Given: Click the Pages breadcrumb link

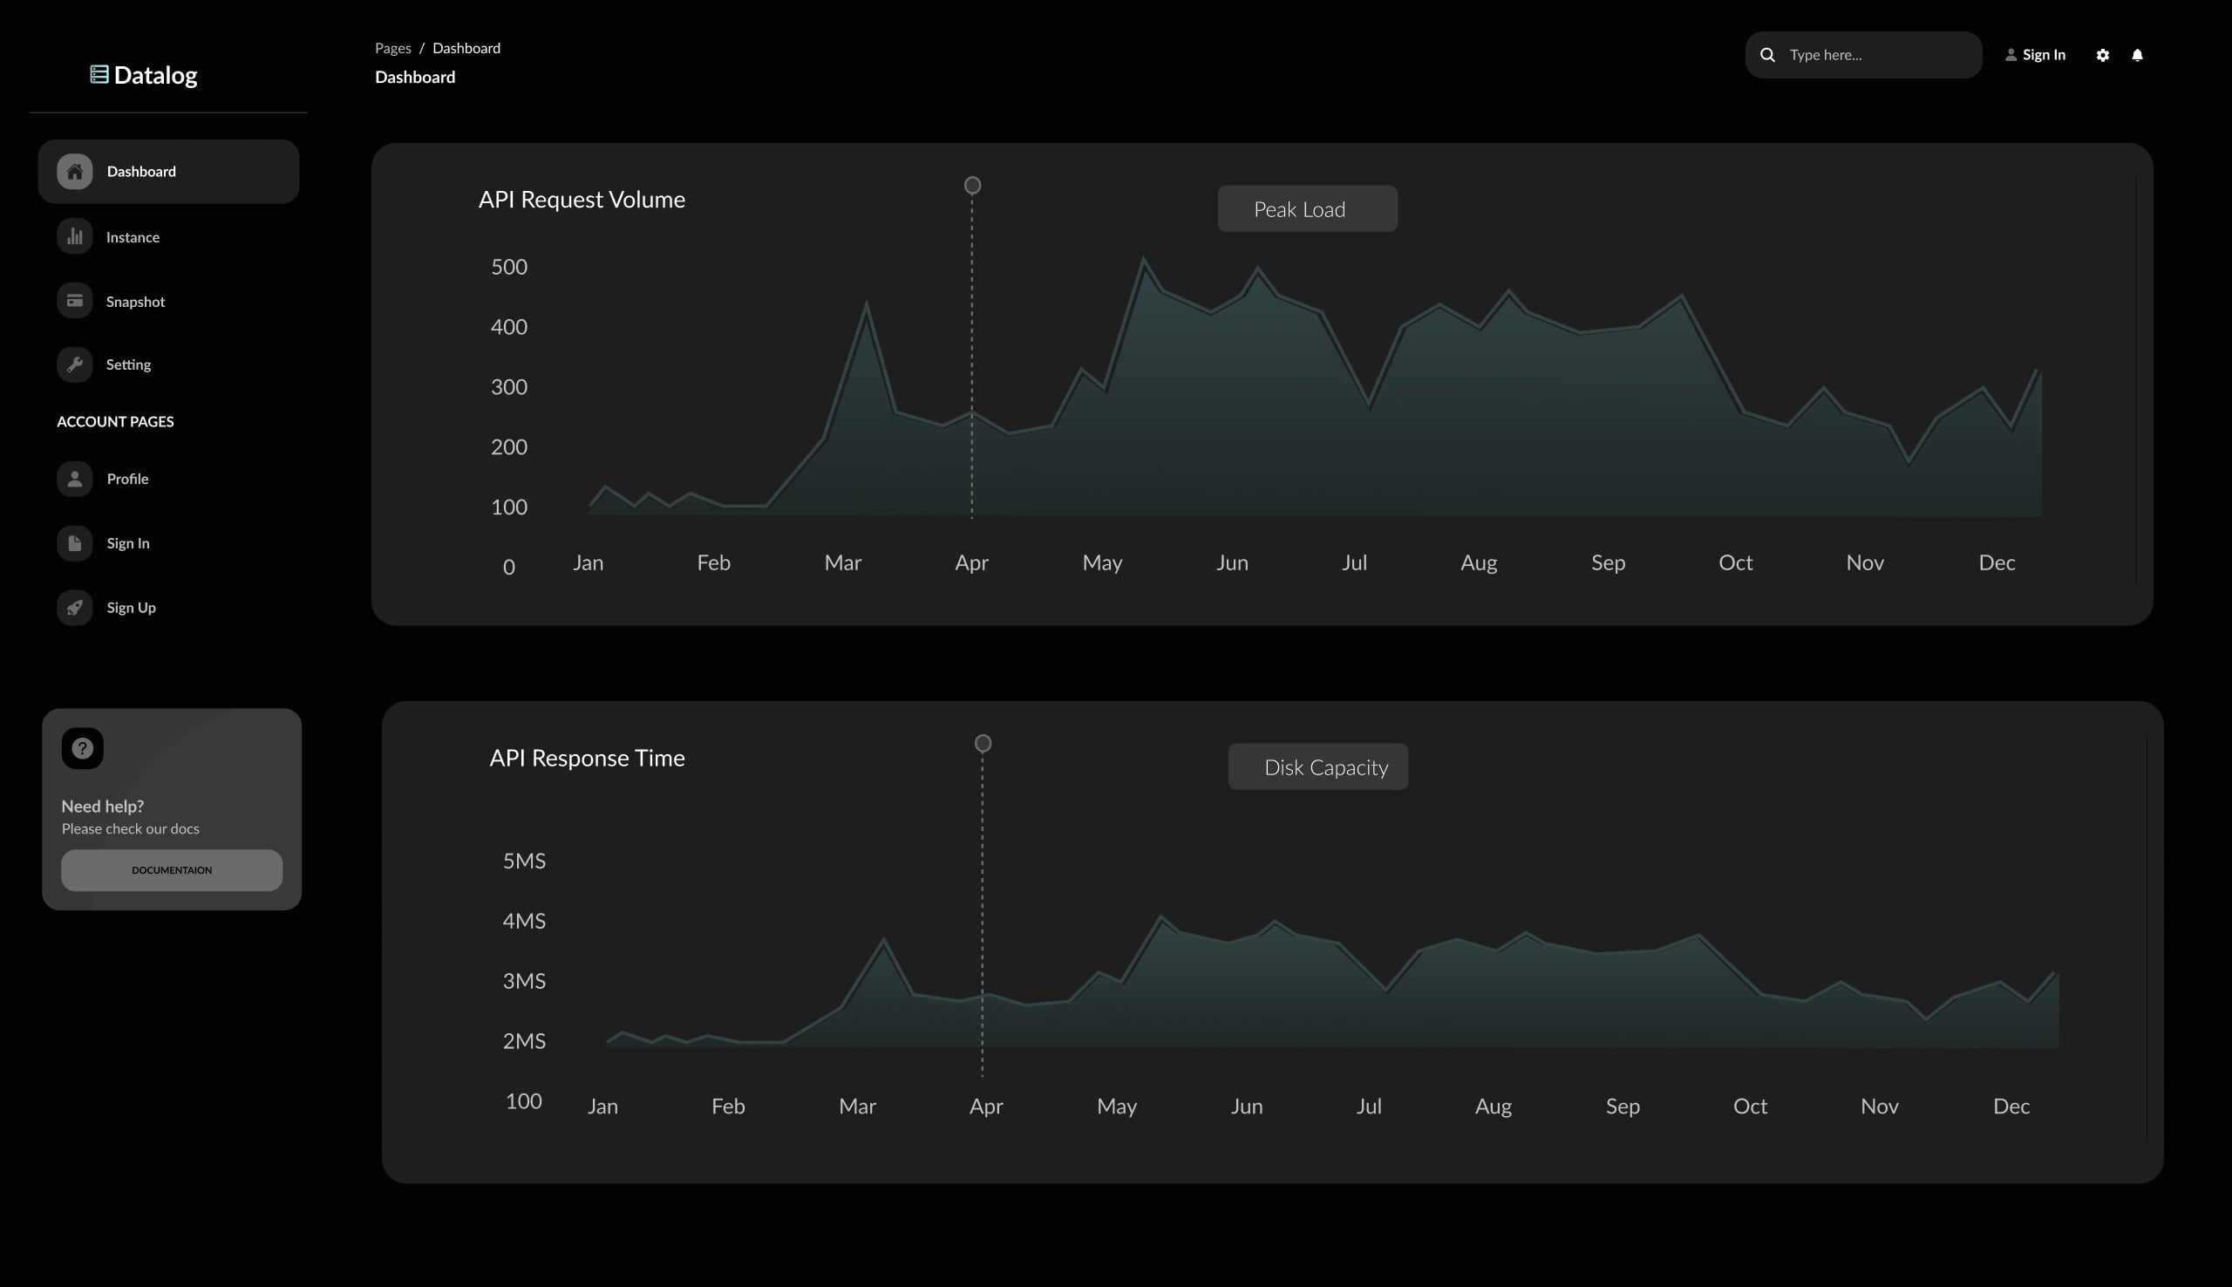Looking at the screenshot, I should (x=392, y=48).
